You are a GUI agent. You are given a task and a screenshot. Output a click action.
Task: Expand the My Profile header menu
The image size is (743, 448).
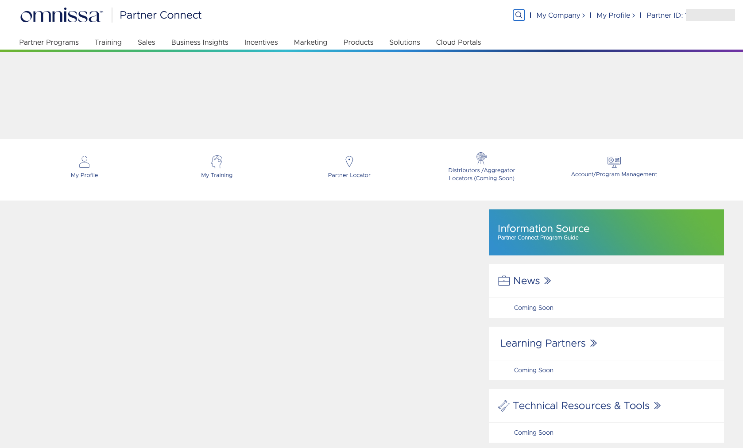coord(615,15)
